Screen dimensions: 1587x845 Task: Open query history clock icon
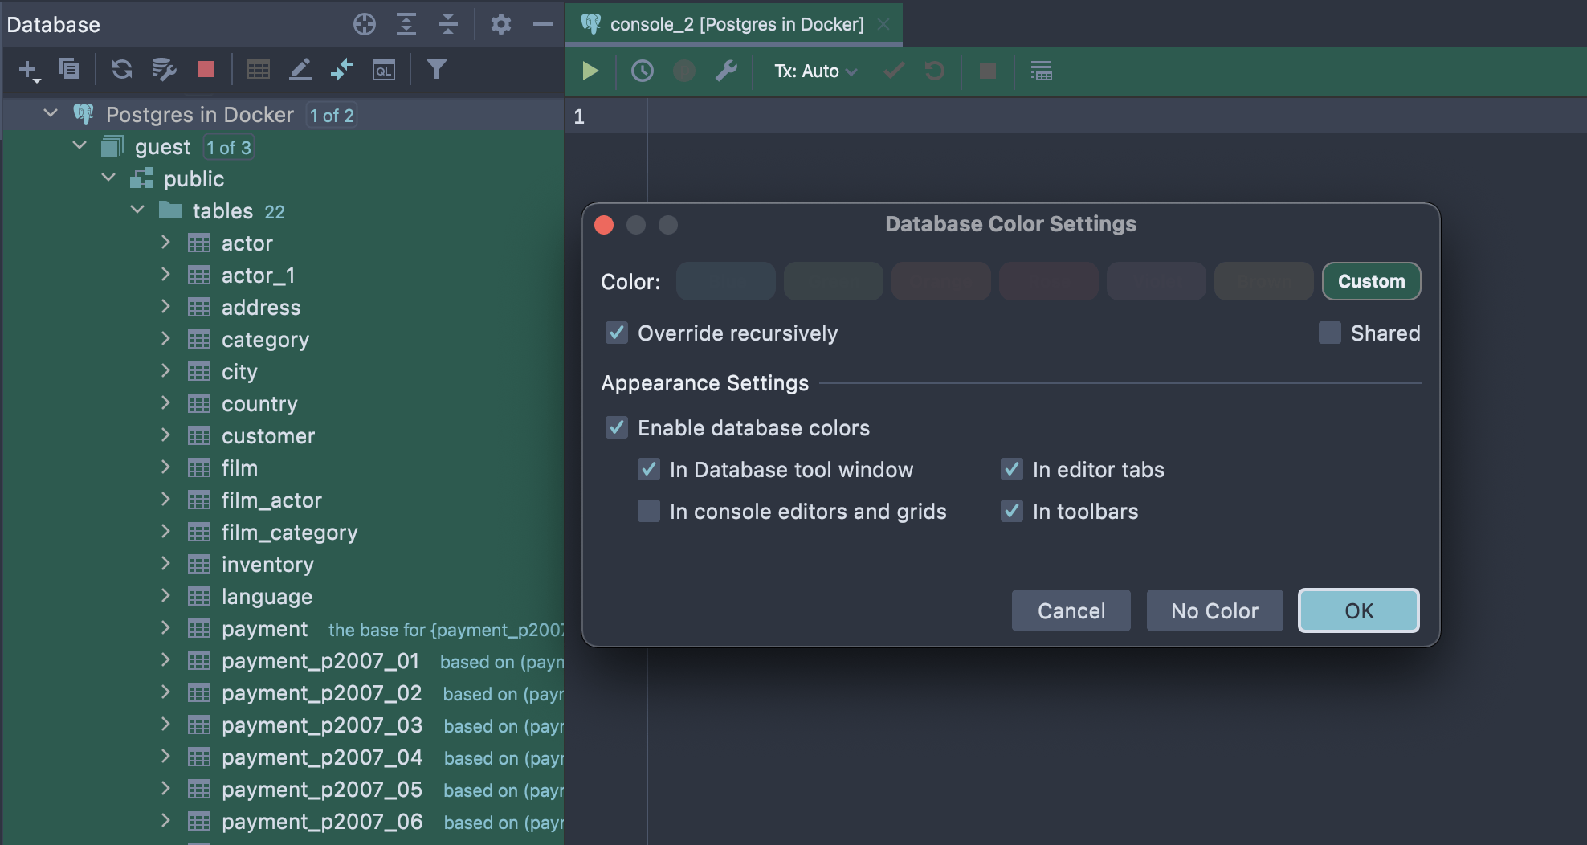pos(642,71)
